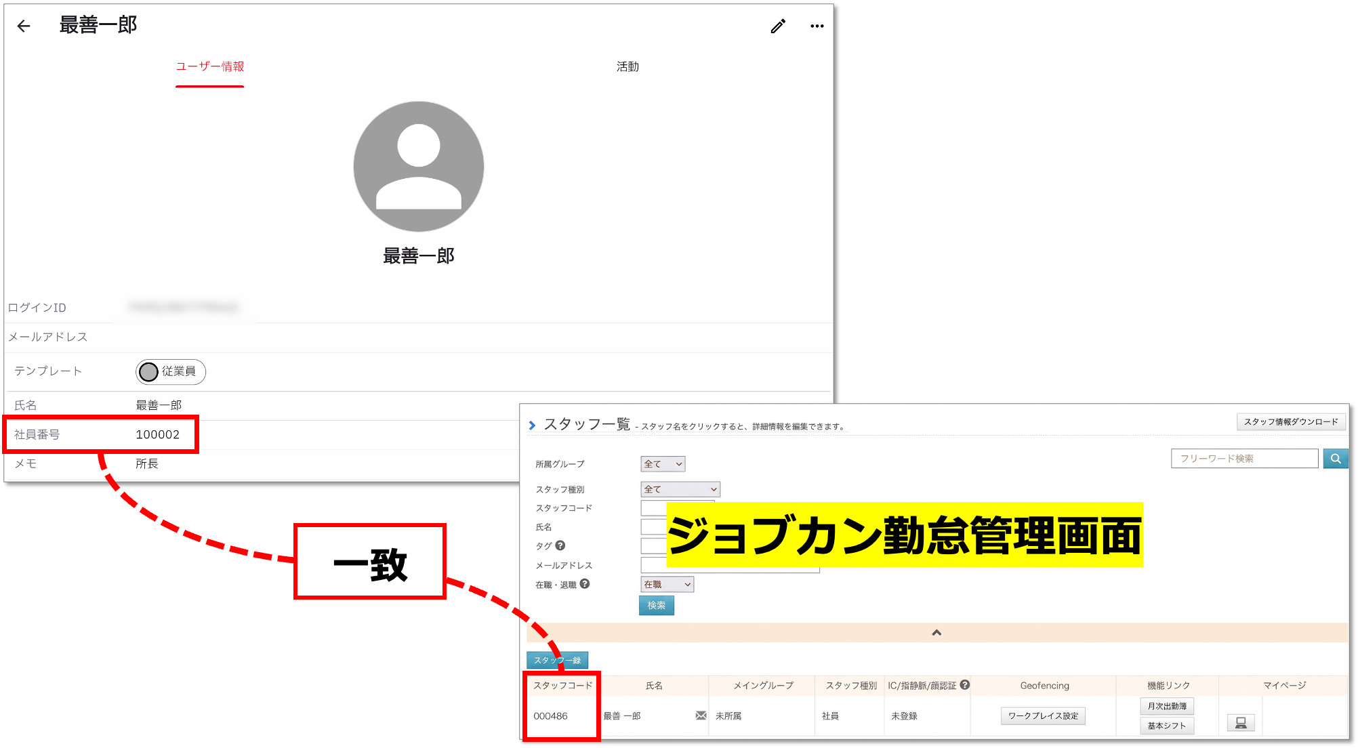Viewport: 1358px width, 748px height.
Task: Click the computer My Page icon
Action: [1240, 723]
